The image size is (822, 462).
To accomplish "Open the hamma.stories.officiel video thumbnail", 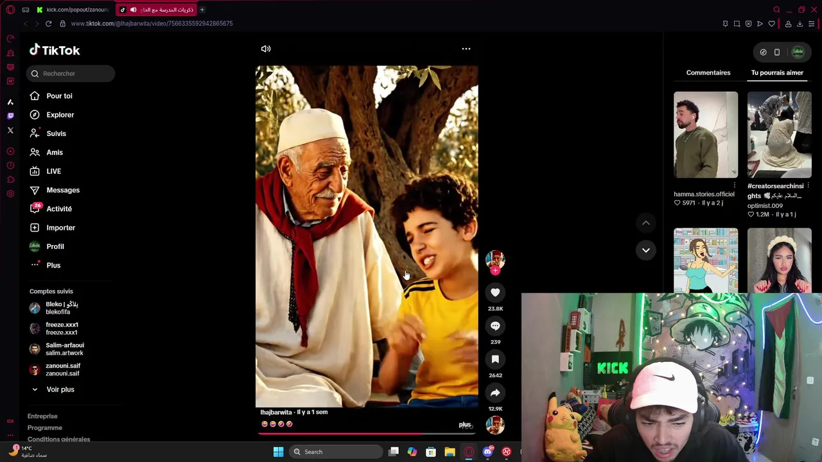I will tap(706, 135).
